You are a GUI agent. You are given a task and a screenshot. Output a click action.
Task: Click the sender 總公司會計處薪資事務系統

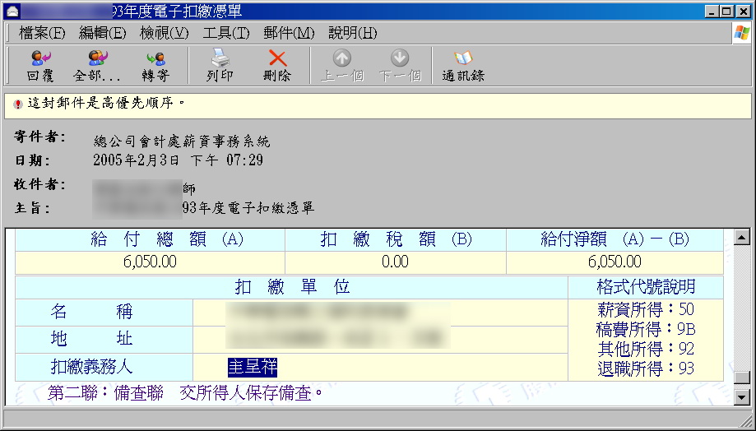[x=182, y=141]
